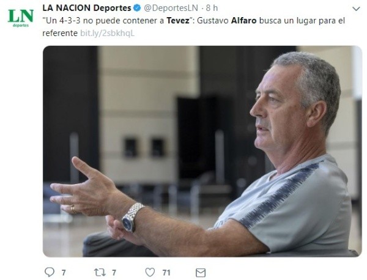Click the wristwatch in the tweet photo
The width and height of the screenshot is (367, 280).
coord(132,218)
